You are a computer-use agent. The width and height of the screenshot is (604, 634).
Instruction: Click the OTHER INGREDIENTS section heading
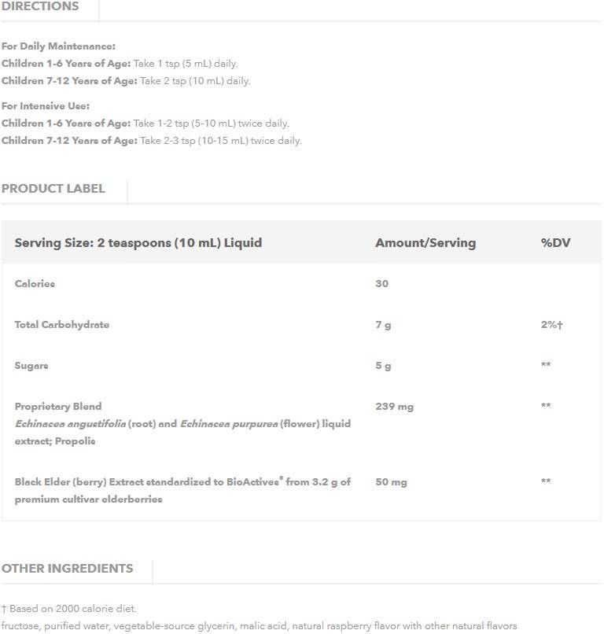tap(67, 569)
